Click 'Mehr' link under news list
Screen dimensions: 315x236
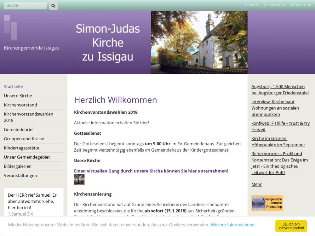click(256, 184)
